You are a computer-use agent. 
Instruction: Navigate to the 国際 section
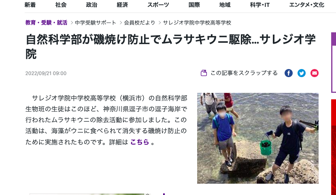(x=194, y=5)
